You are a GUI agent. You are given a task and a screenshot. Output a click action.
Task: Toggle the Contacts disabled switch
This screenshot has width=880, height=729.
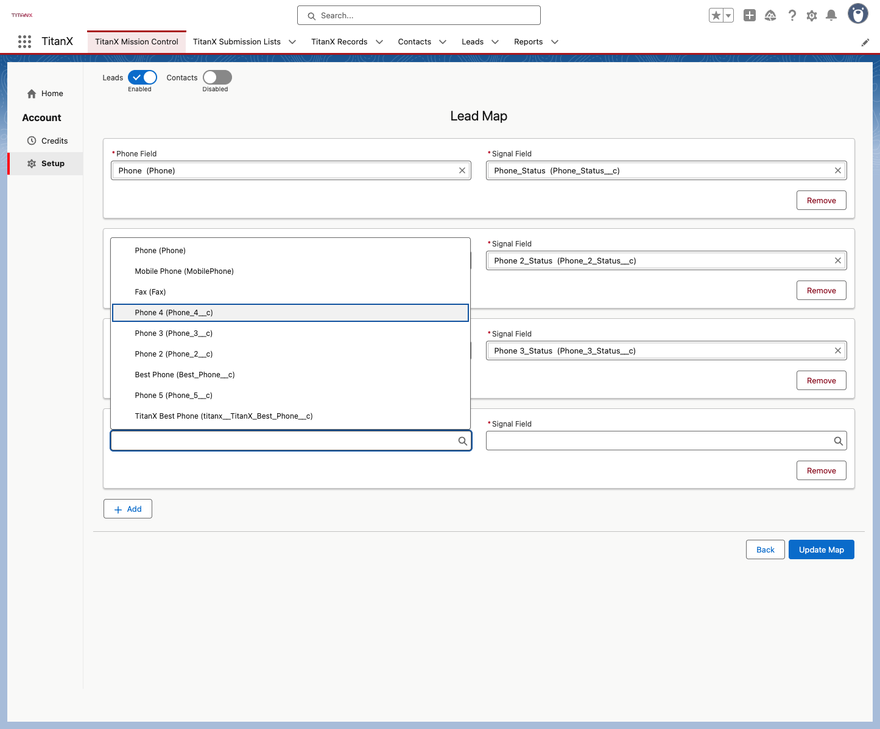[217, 77]
